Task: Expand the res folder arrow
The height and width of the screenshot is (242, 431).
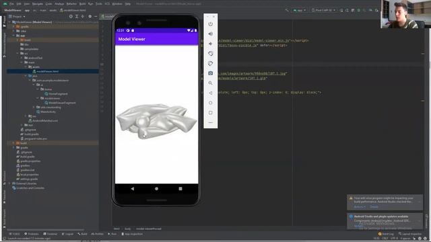Action: 26,116
